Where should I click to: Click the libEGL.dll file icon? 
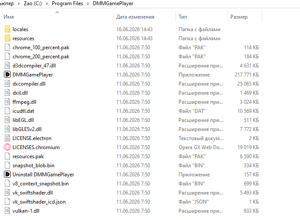pyautogui.click(x=7, y=120)
